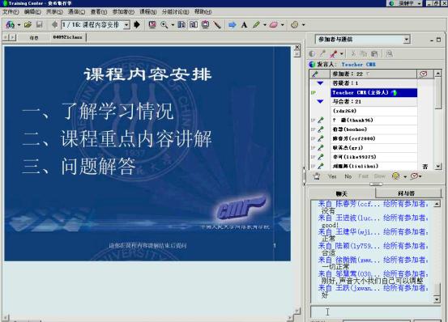448x322 pixels.
Task: Select the green highlighter pen tool
Action: 256,25
